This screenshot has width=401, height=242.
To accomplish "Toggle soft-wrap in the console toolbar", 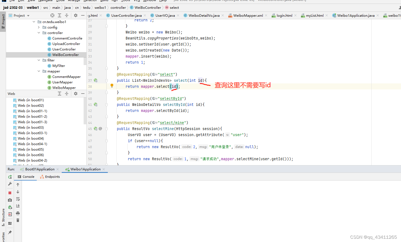I will (18, 199).
